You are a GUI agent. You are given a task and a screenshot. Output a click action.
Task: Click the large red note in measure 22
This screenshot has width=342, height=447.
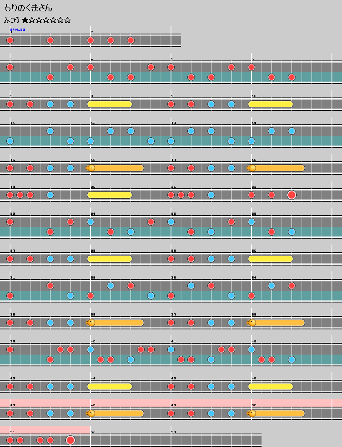pos(292,195)
